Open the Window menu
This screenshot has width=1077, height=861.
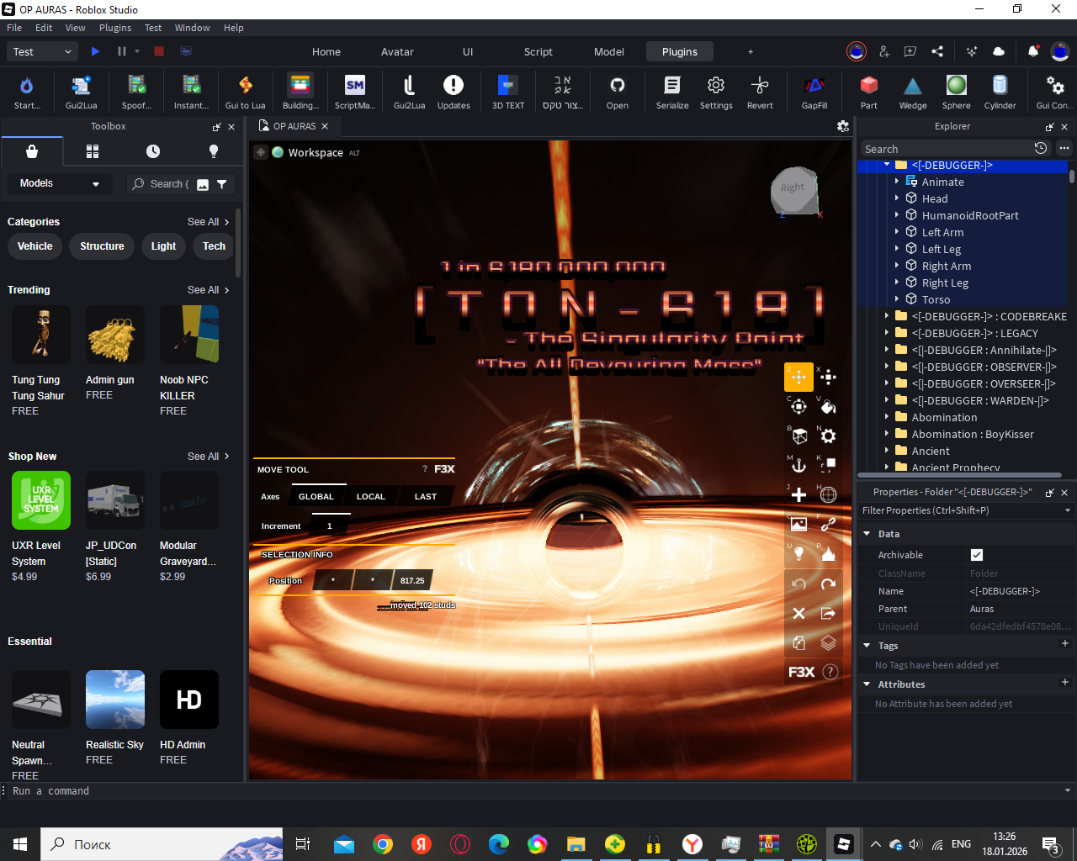192,28
